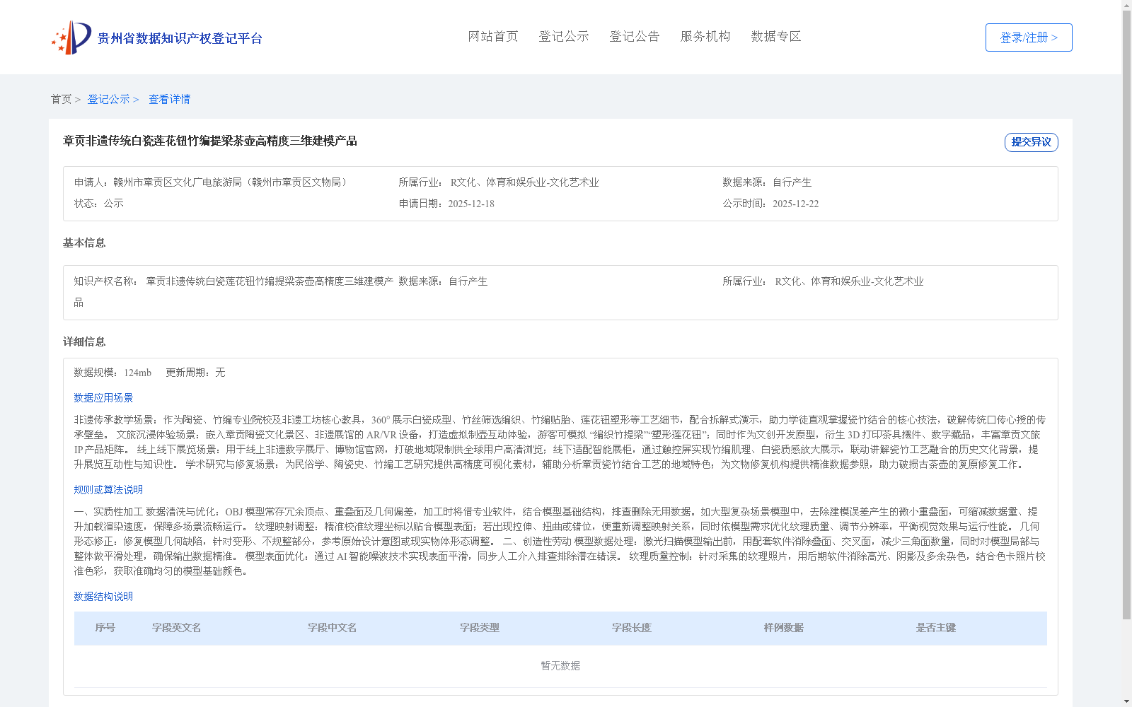Open the 贵州省数据知识产权登记平台 title link

pyautogui.click(x=180, y=38)
